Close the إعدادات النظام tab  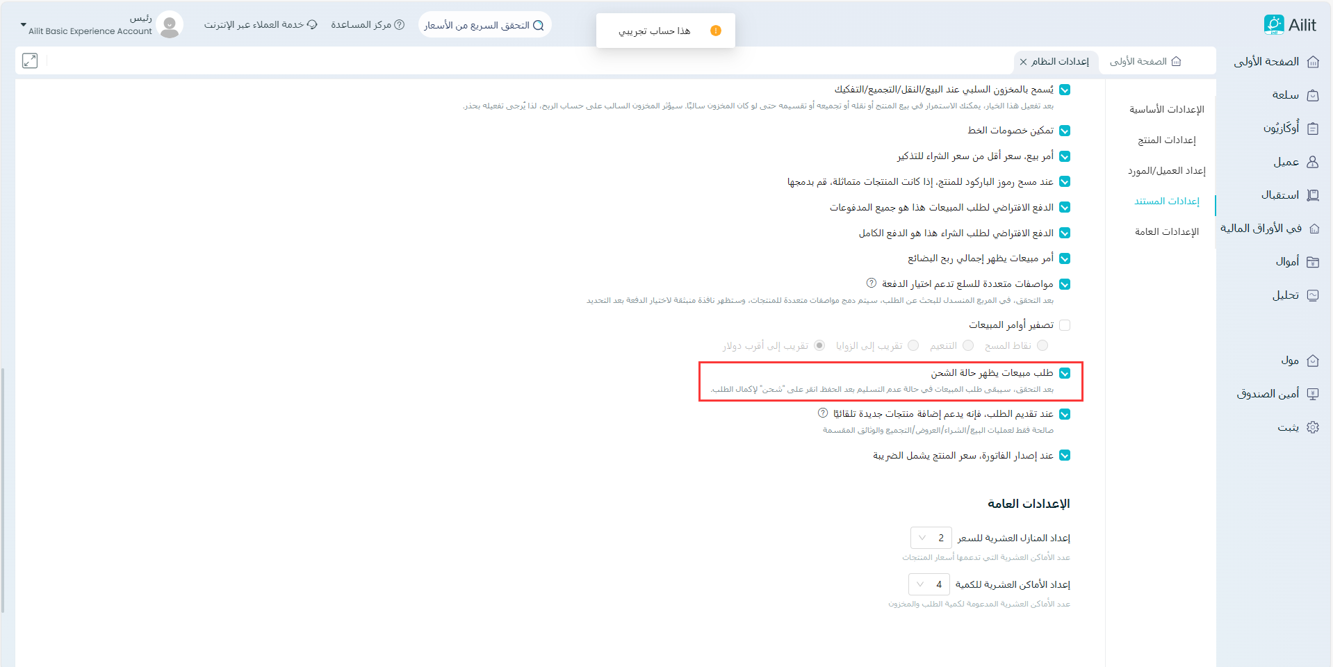(x=1023, y=62)
